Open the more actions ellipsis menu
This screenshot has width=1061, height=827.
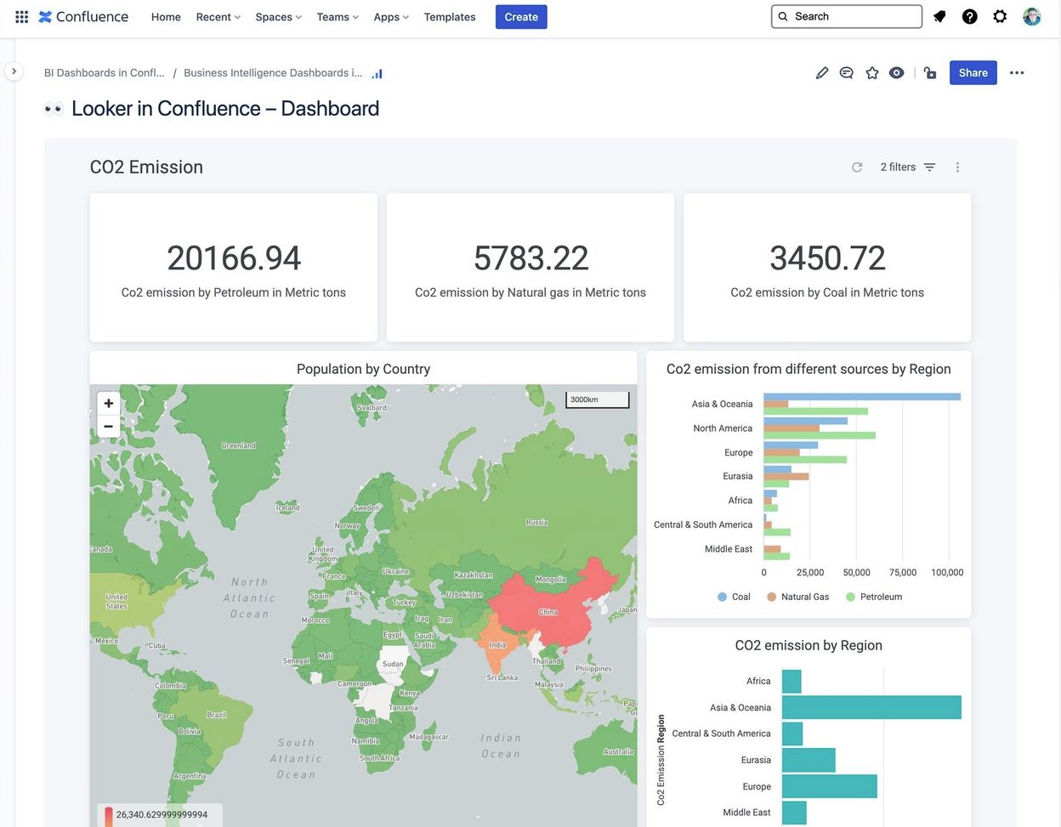pyautogui.click(x=1017, y=73)
